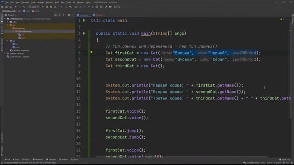Image resolution: width=294 pixels, height=165 pixels.
Task: Click the Synchronize reload toolbar icon
Action: [11, 7]
